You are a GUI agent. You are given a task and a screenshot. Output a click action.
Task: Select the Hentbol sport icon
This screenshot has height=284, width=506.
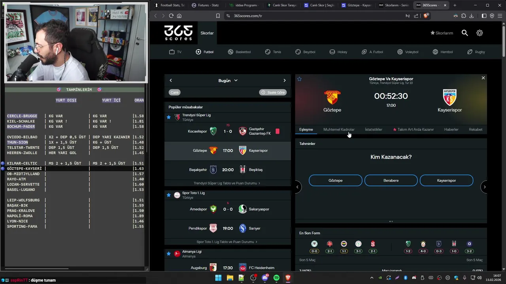pyautogui.click(x=435, y=52)
